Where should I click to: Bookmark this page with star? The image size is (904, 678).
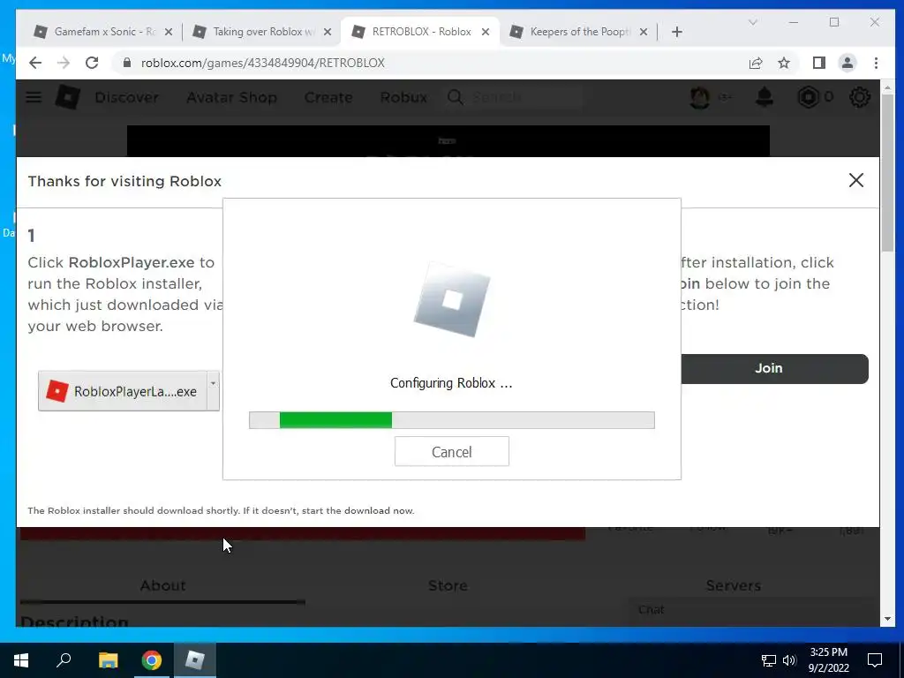point(784,63)
